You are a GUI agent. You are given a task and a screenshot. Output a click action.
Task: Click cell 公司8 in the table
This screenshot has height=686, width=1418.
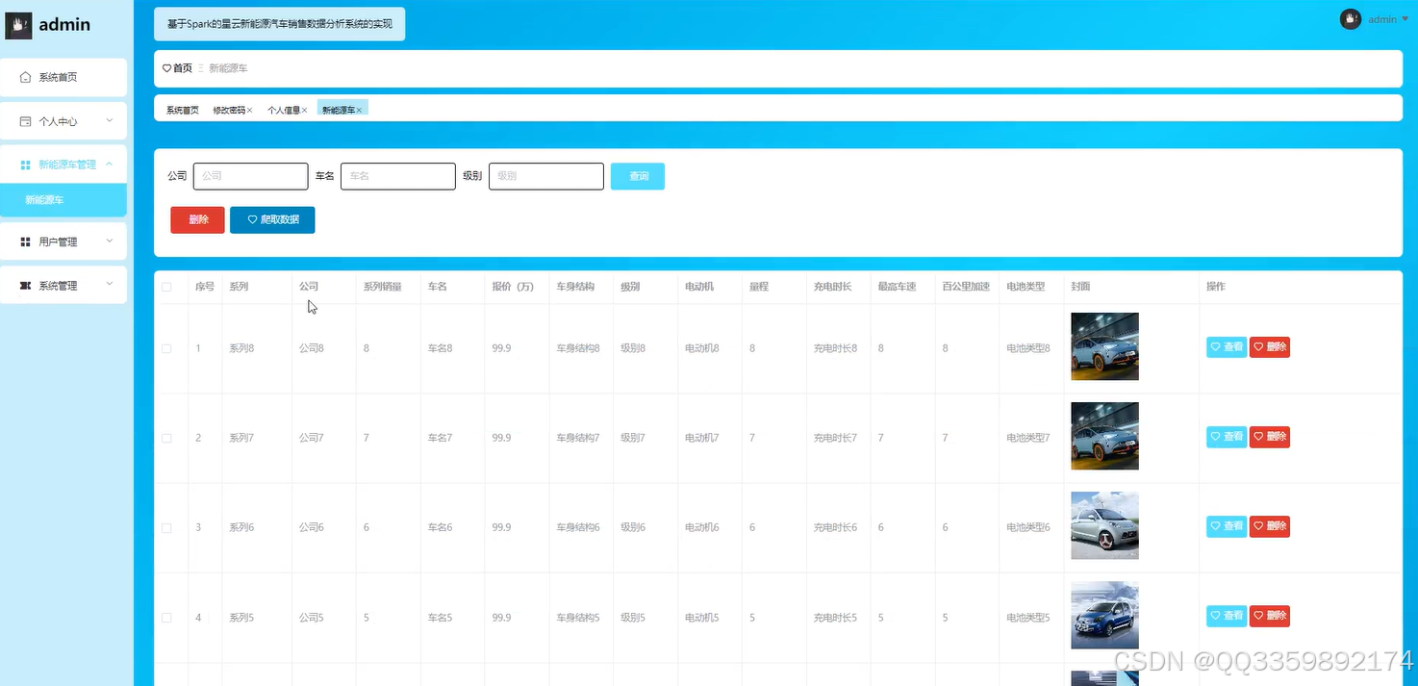[311, 348]
